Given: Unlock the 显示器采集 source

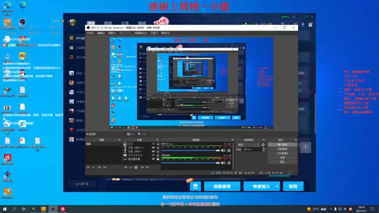Looking at the screenshot, I should coord(158,159).
